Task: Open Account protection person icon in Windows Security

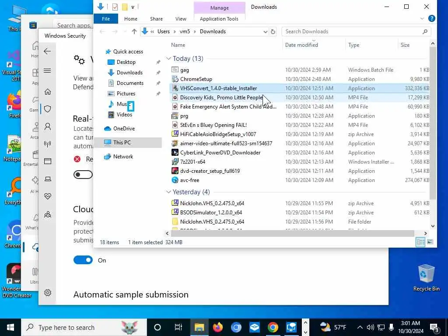Action: 48,126
